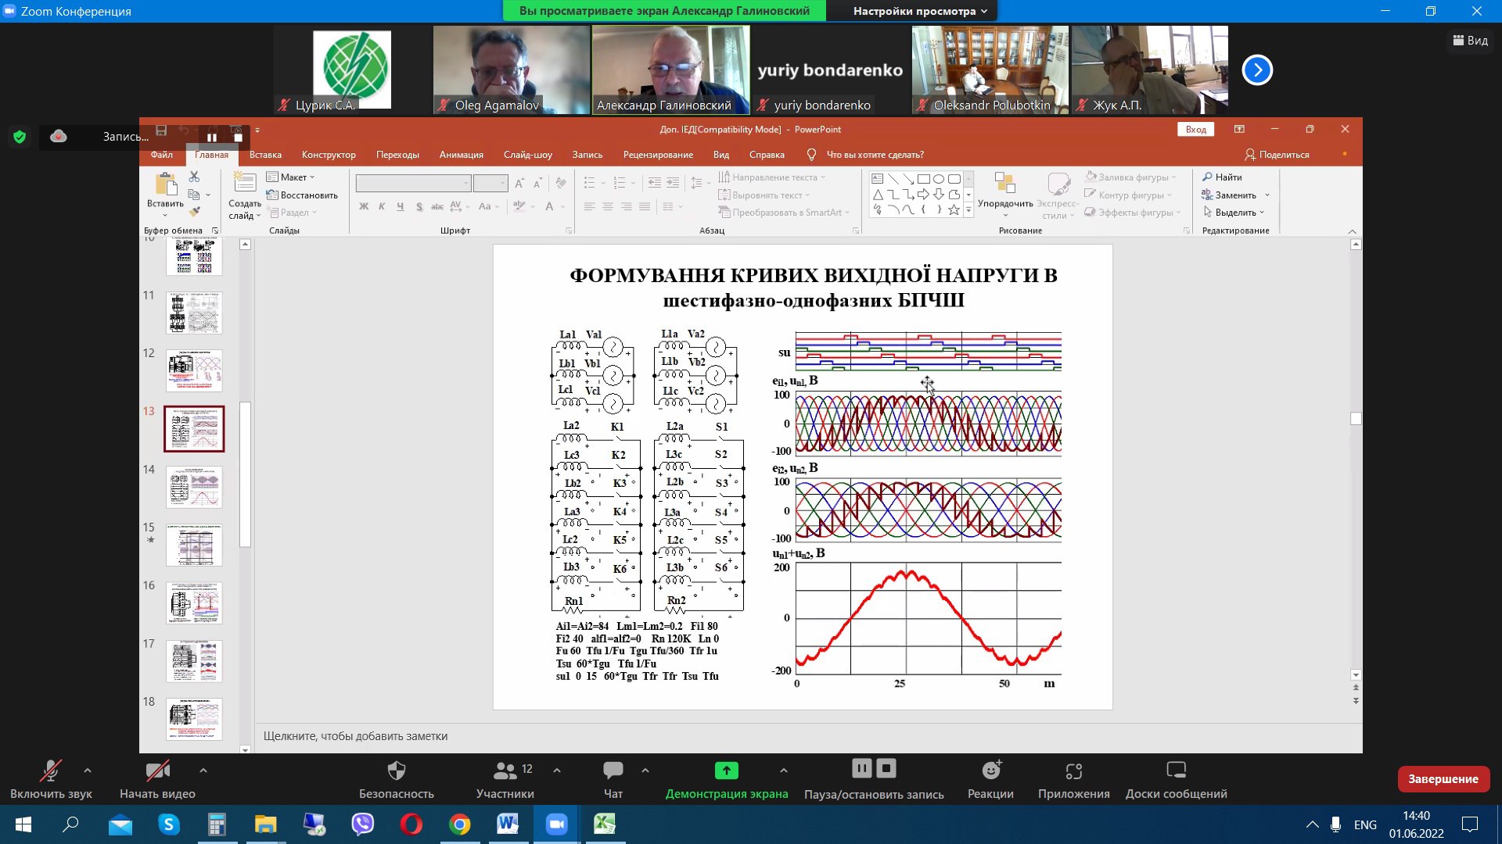Viewport: 1502px width, 844px height.
Task: Select the triangle shape in gallery
Action: [x=878, y=194]
